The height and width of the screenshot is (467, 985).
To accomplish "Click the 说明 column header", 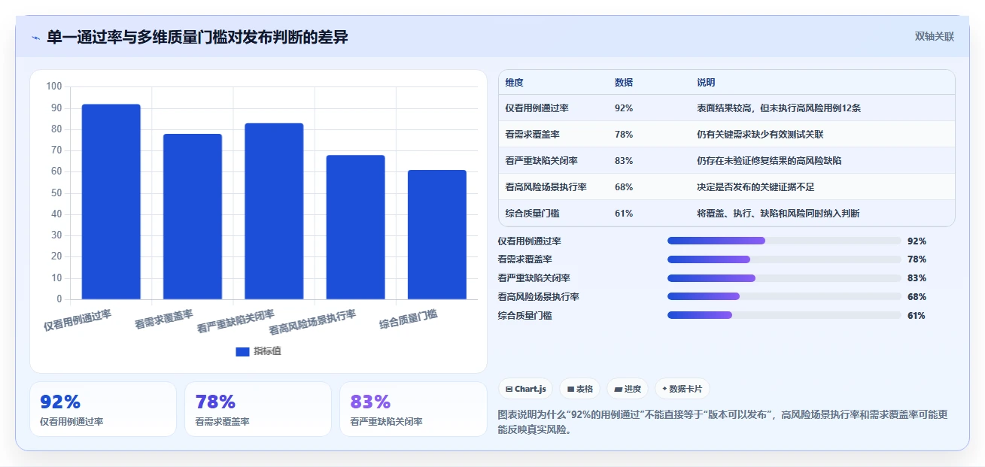I will pos(707,83).
